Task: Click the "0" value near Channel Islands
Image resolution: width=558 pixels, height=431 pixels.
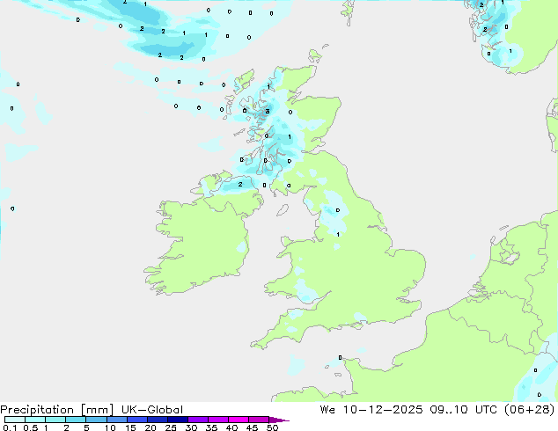Action: pyautogui.click(x=341, y=357)
